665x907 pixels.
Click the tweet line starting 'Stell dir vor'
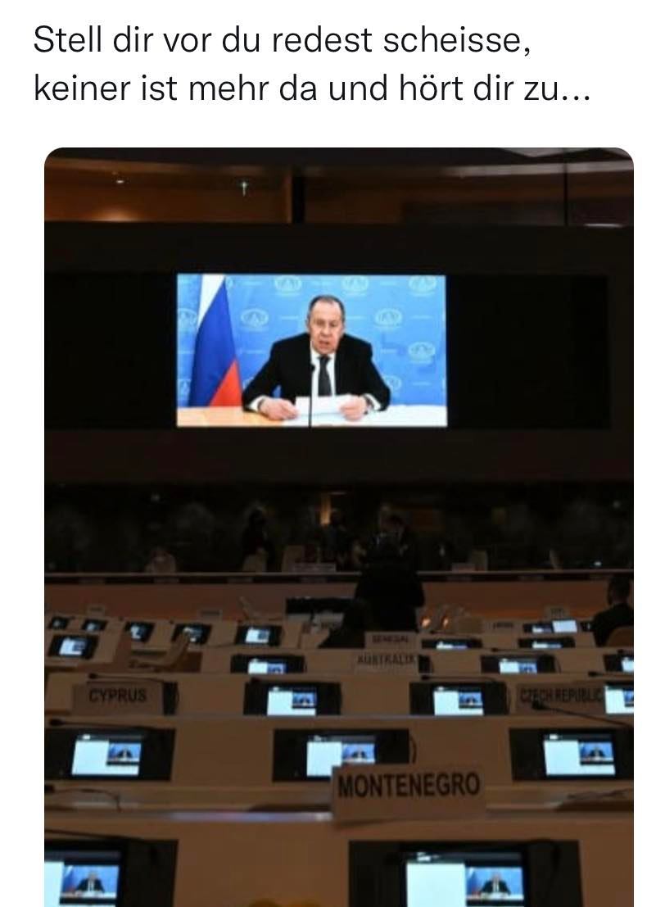click(282, 41)
